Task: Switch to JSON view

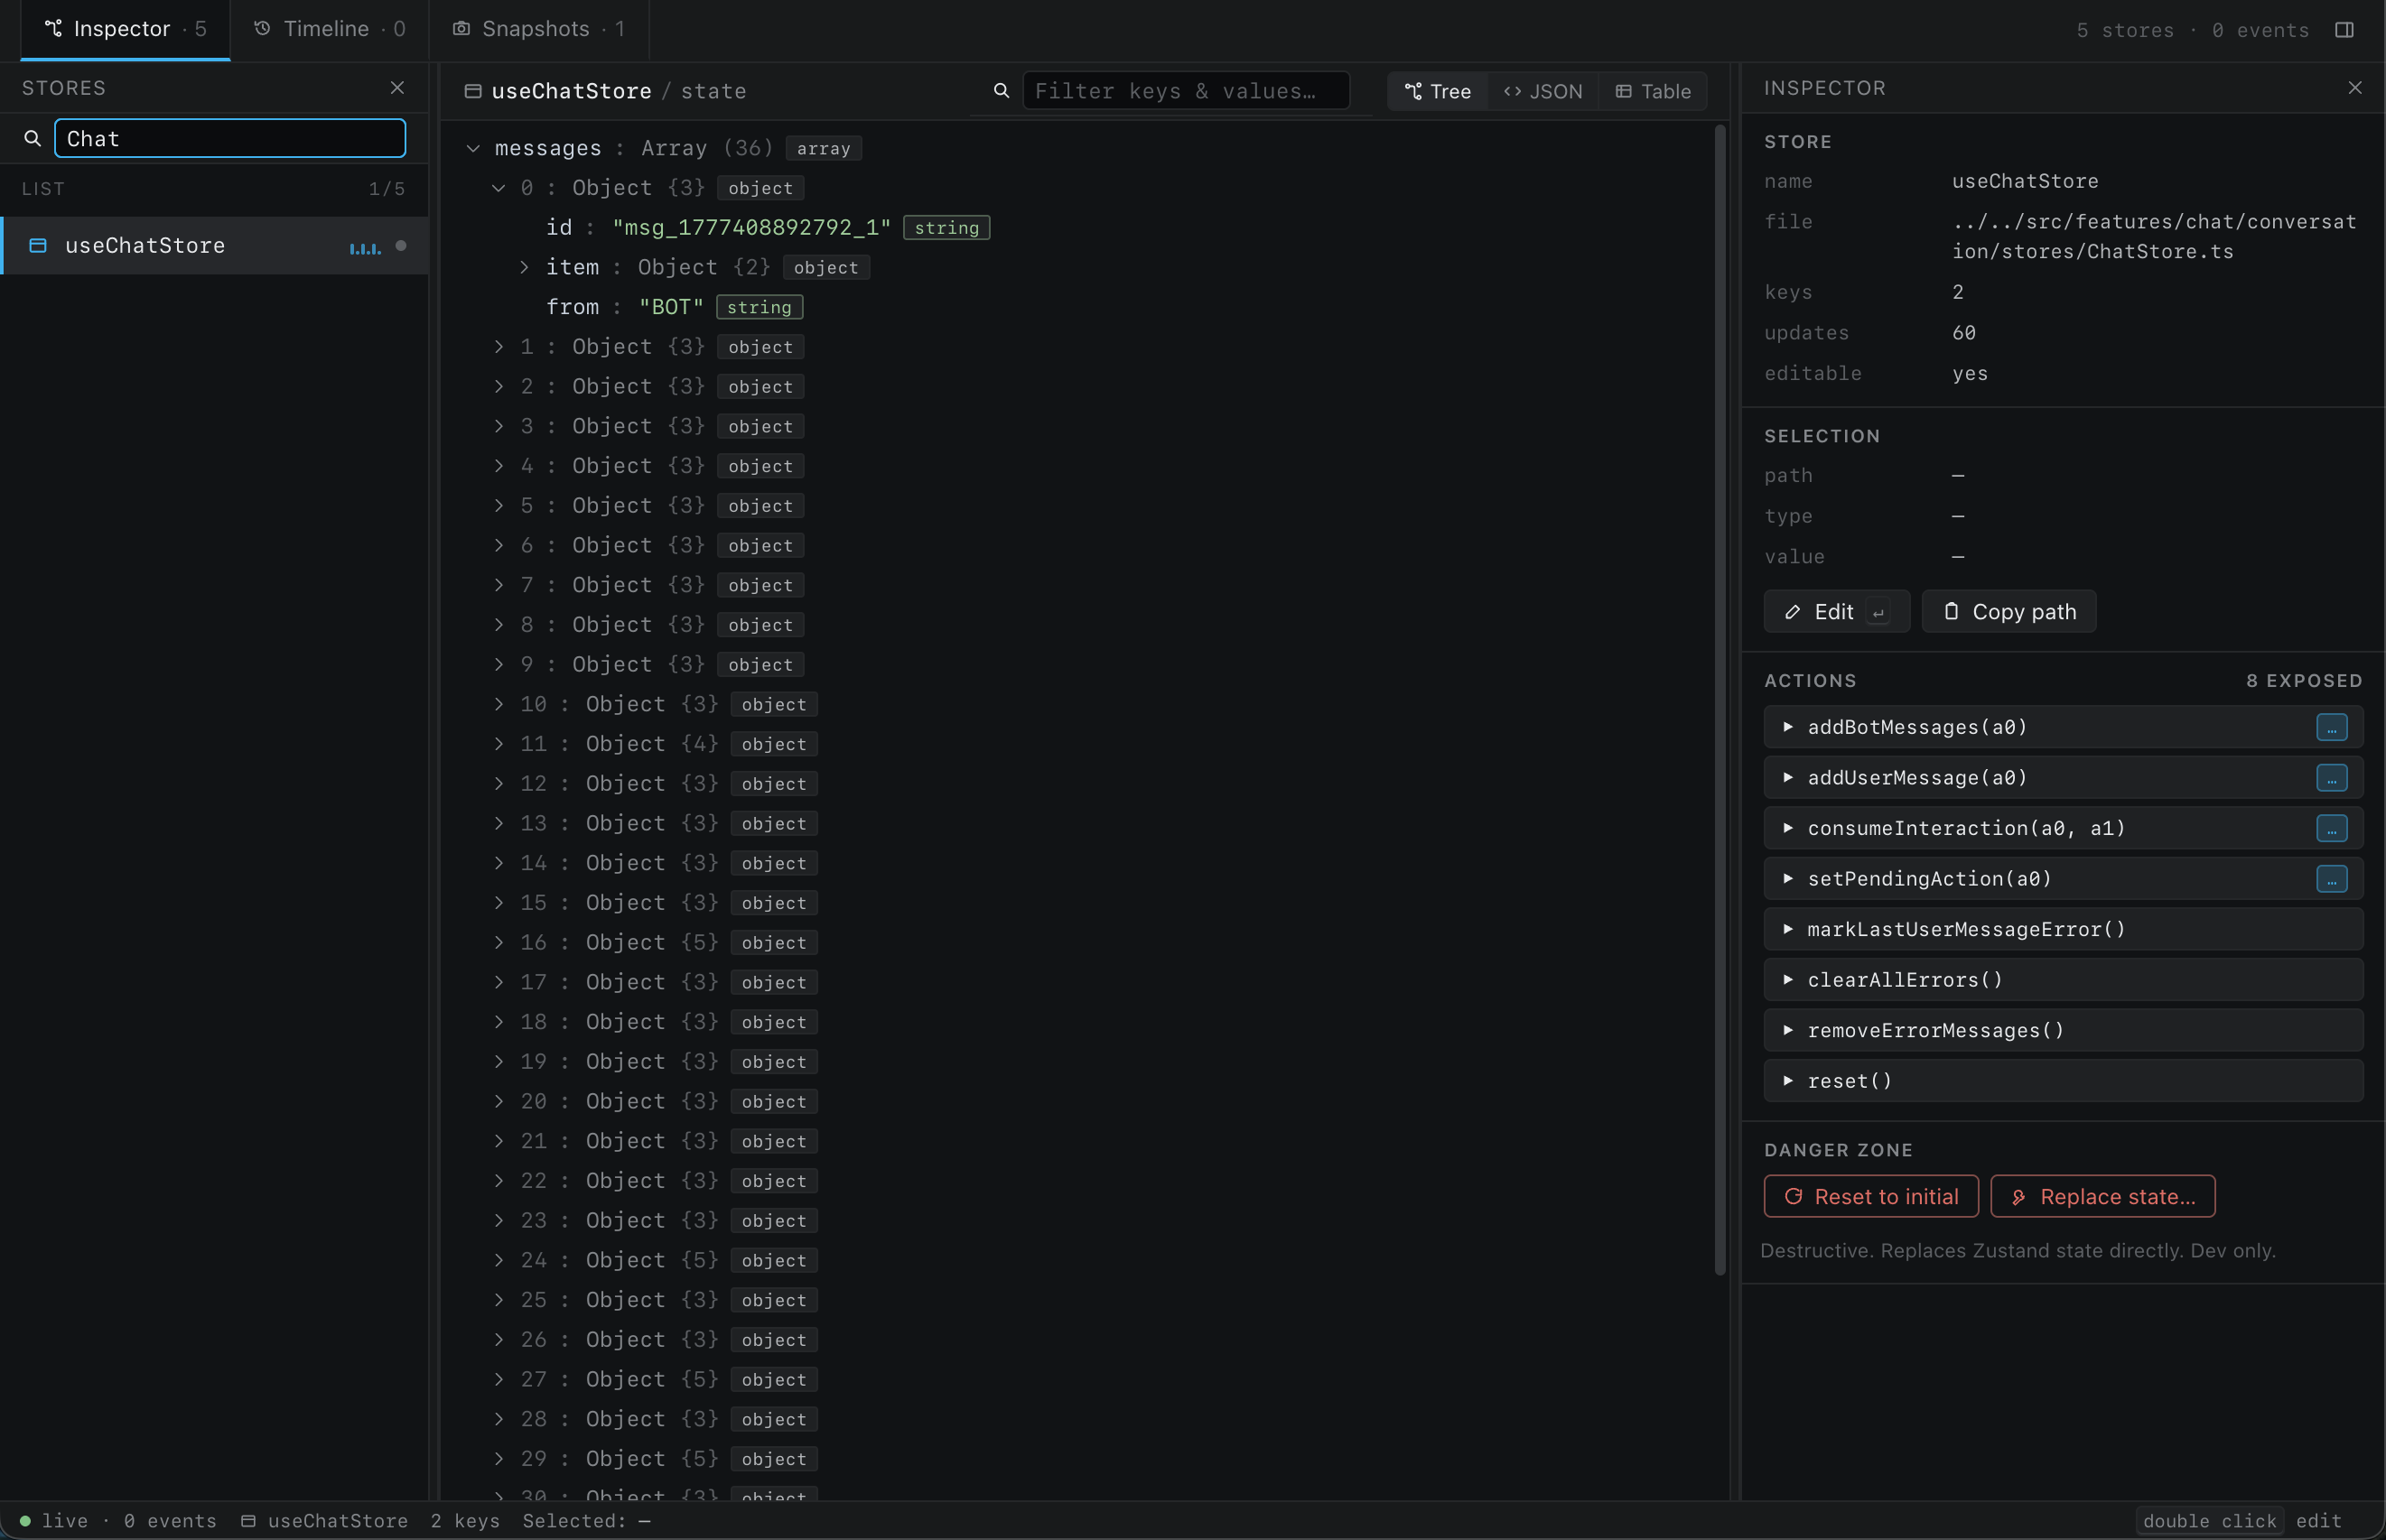Action: (x=1543, y=91)
